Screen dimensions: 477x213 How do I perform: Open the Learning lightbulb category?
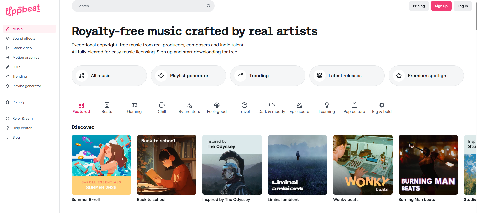[327, 105]
